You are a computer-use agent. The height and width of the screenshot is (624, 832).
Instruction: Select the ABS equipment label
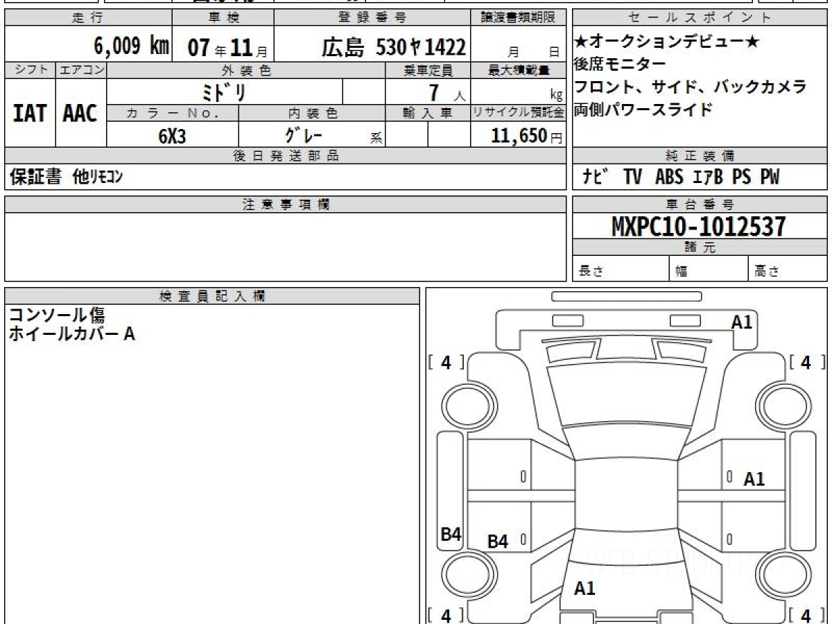[x=669, y=177]
